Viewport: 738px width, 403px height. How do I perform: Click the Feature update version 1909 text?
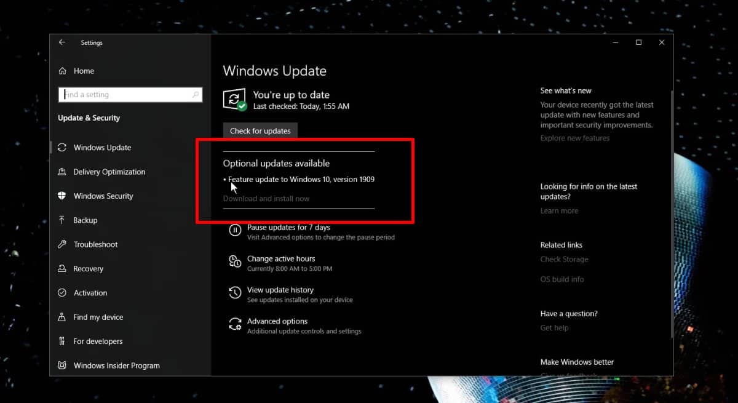[x=301, y=180]
